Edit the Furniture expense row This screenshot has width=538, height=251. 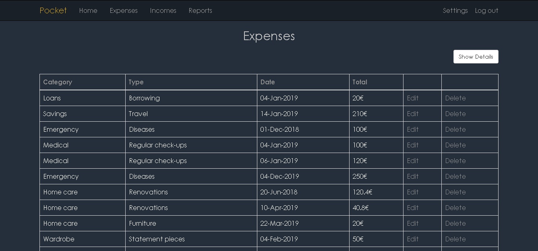point(413,223)
